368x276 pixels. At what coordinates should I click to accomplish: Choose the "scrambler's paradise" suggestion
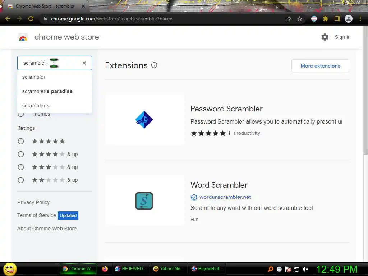[x=55, y=91]
